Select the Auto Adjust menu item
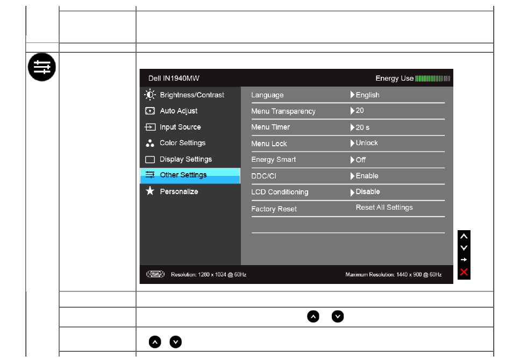Image resolution: width=513 pixels, height=363 pixels. (190, 111)
